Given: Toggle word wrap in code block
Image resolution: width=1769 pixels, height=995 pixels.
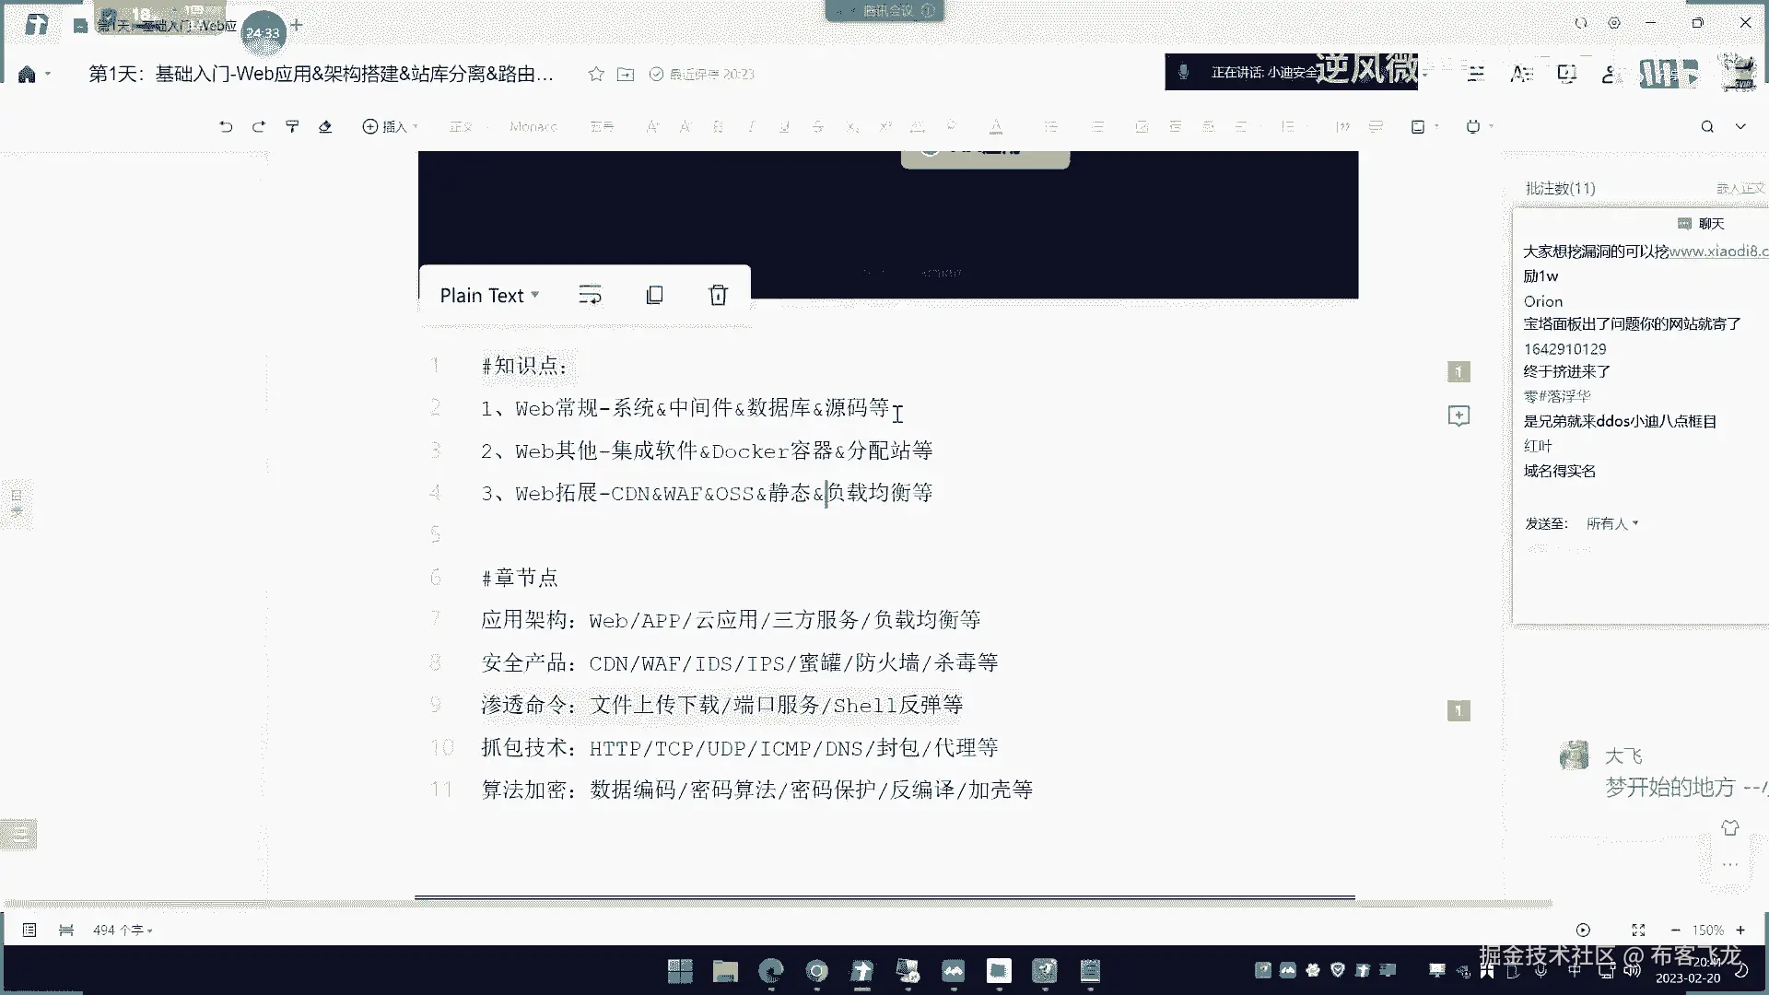Looking at the screenshot, I should [590, 295].
